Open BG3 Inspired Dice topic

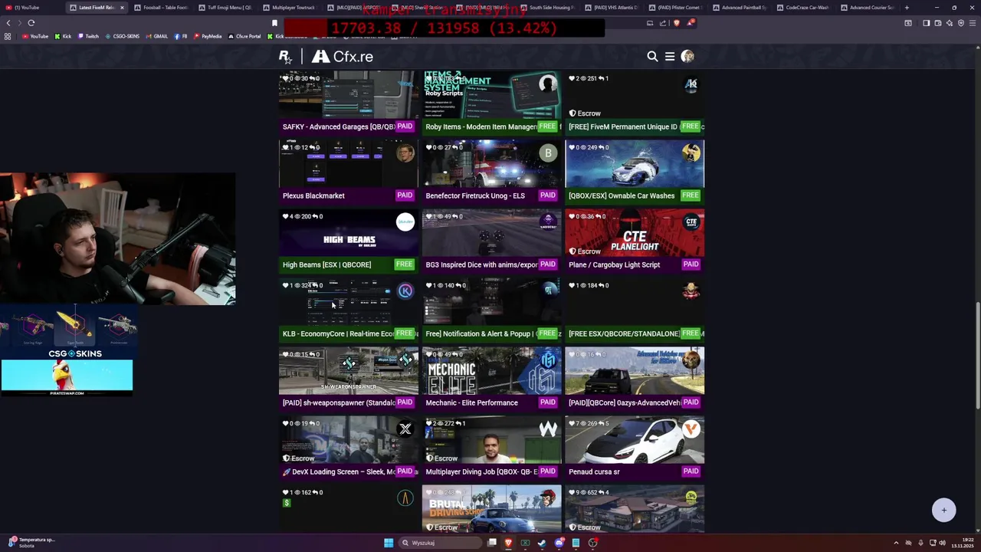(x=481, y=264)
